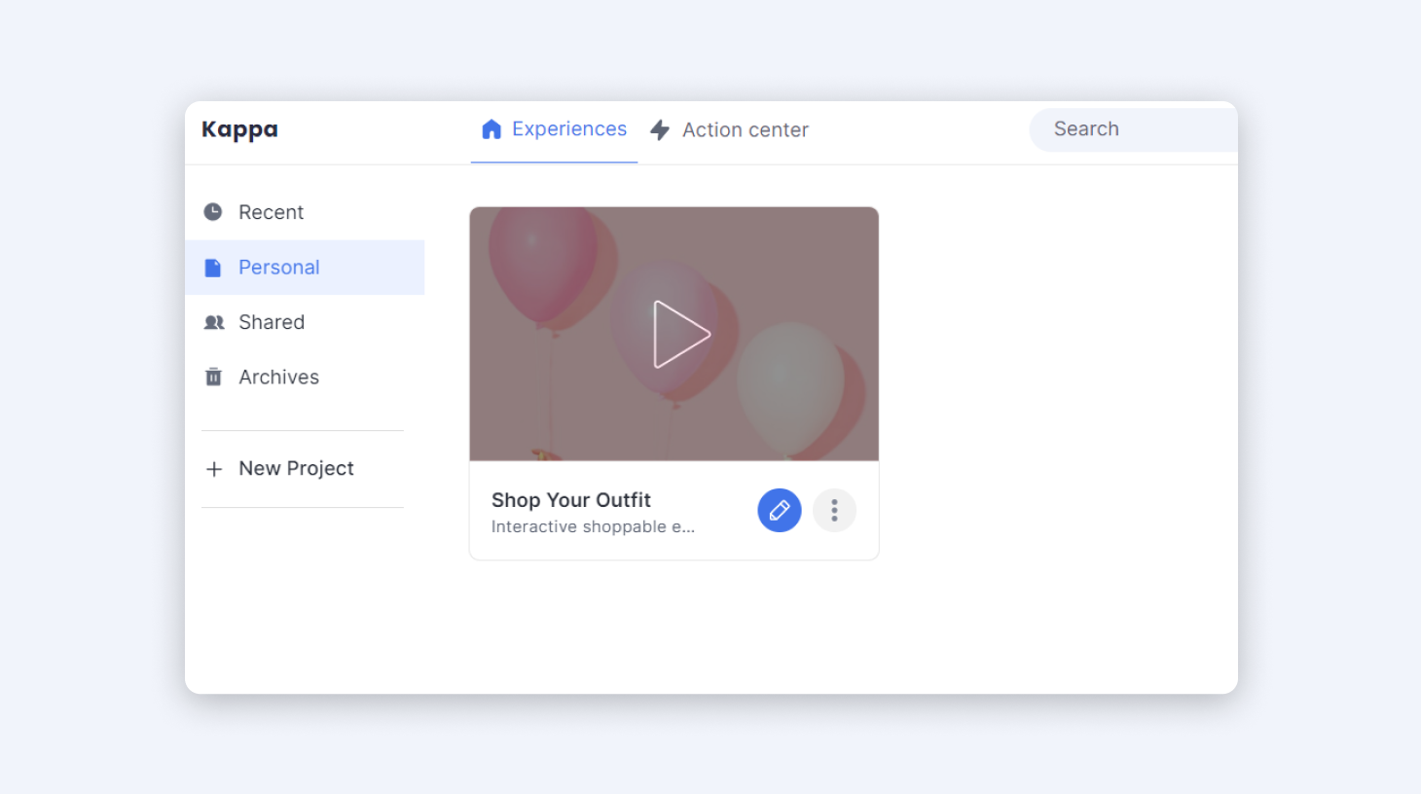Click the trash icon beside Archives
This screenshot has width=1421, height=794.
pos(213,378)
